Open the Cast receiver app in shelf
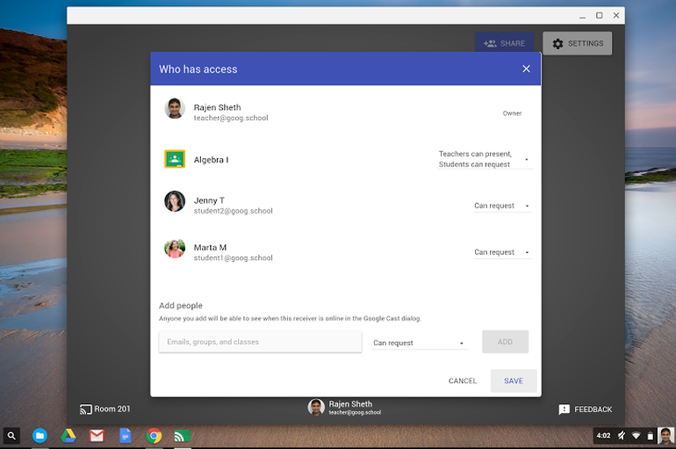 (182, 436)
